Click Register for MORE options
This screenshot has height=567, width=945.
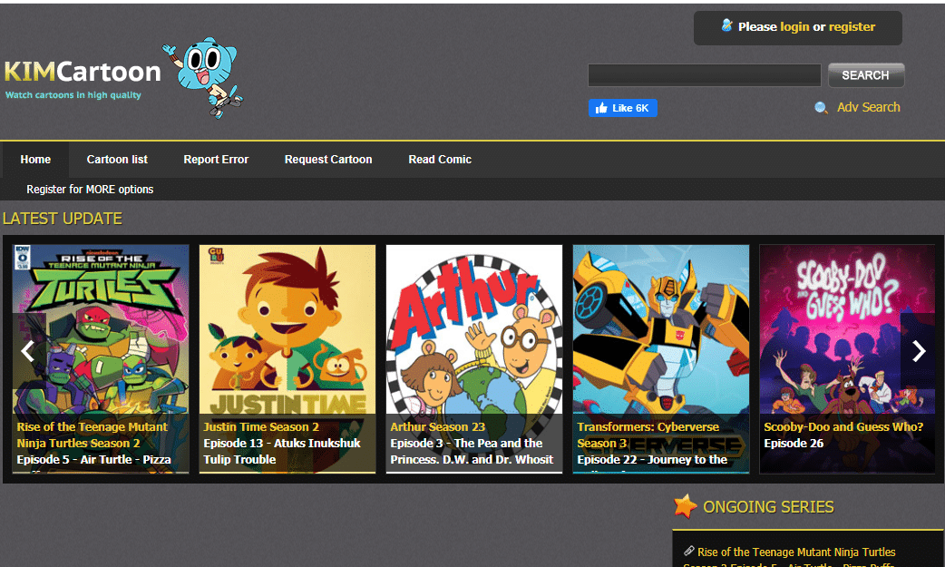[x=90, y=190]
